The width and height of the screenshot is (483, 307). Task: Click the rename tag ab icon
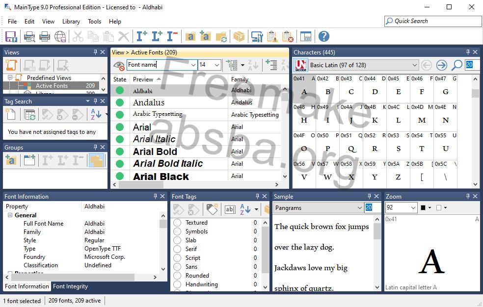click(x=230, y=209)
